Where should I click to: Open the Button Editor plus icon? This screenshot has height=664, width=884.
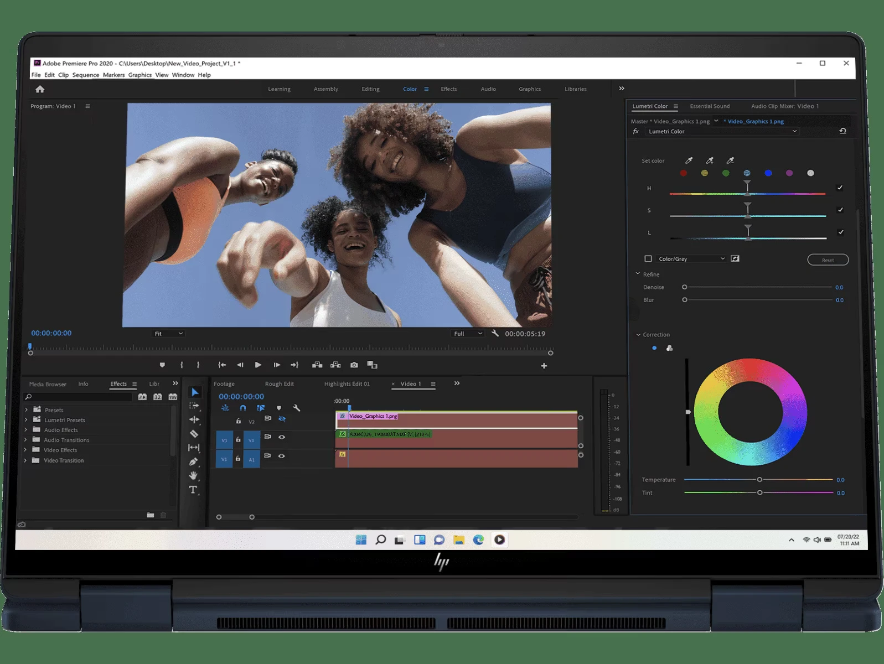tap(544, 366)
